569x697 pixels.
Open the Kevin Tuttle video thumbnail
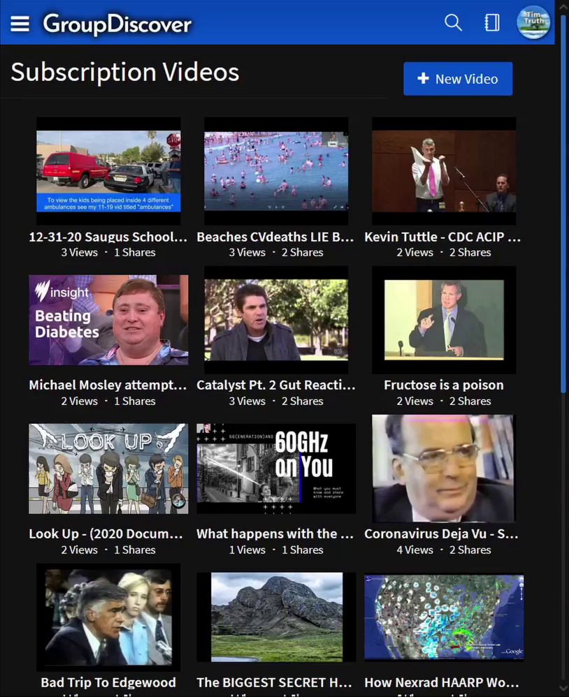click(x=444, y=171)
